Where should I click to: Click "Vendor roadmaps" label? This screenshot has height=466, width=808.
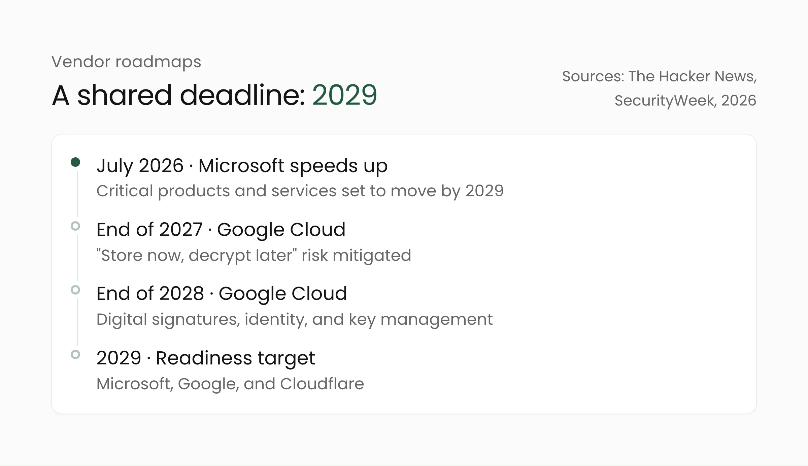click(x=126, y=62)
